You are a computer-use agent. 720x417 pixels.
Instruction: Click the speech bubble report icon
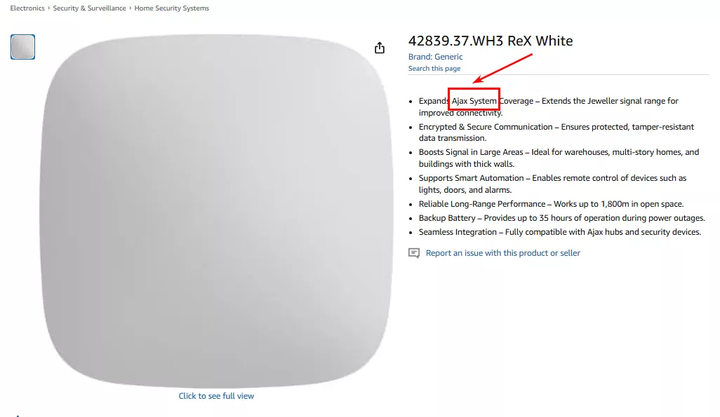point(414,253)
